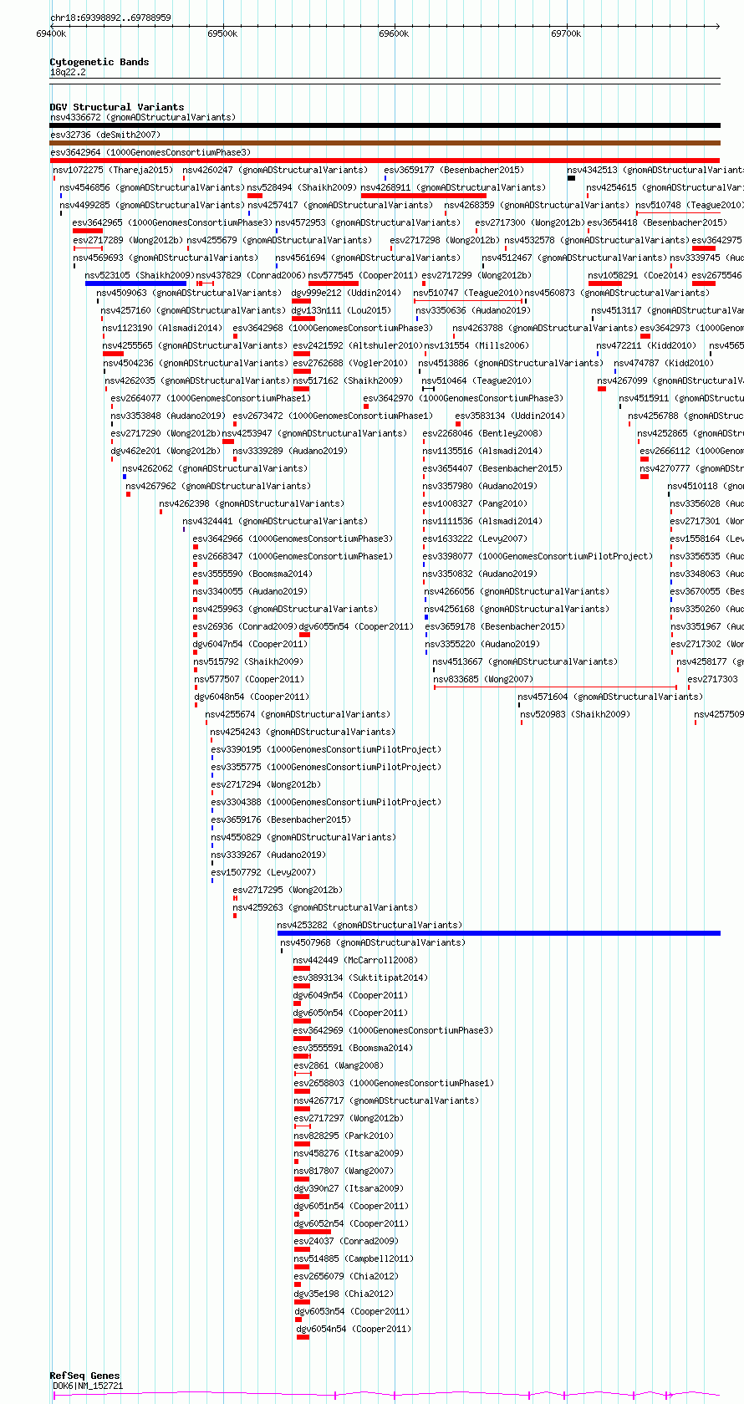
Task: Click esv2268046 (Bentley2008) label
Action: click(482, 433)
